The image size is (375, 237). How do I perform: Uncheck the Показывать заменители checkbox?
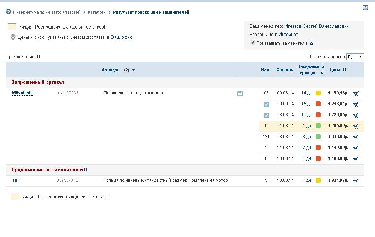click(253, 43)
